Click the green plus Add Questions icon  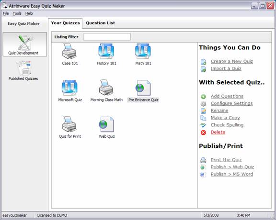click(x=203, y=97)
